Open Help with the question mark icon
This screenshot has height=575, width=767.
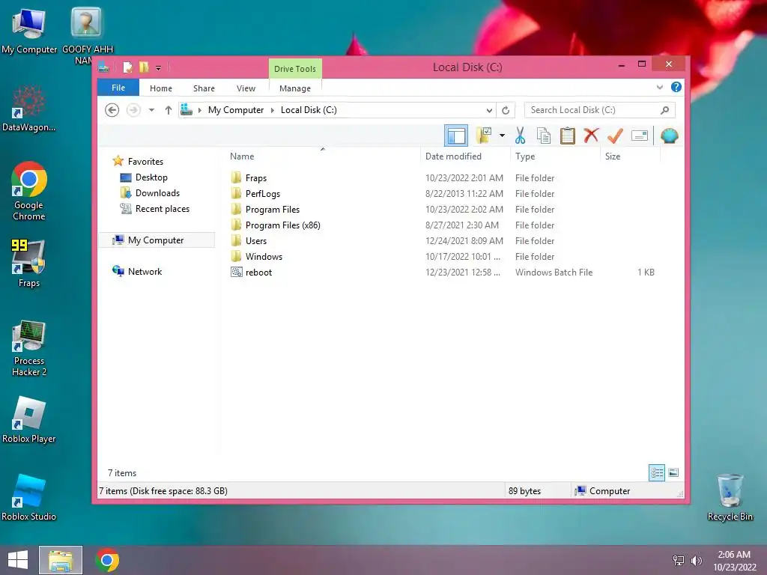[676, 87]
